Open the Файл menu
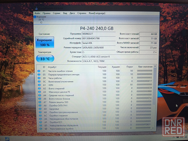This screenshot has width=188, height=141. coord(37,13)
